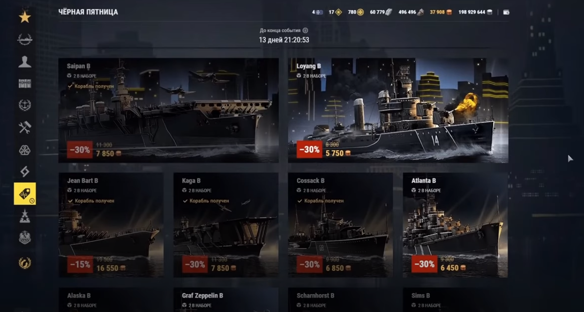Open the Cossack B offer tile
Viewport: 584px width, 312px height.
340,225
